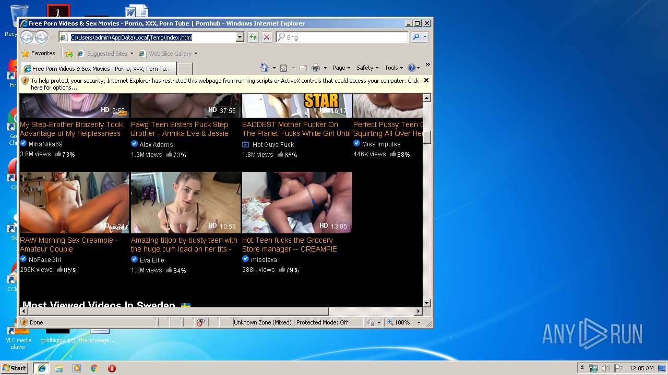Click the 100% zoom level button
The image size is (668, 375).
(x=399, y=322)
